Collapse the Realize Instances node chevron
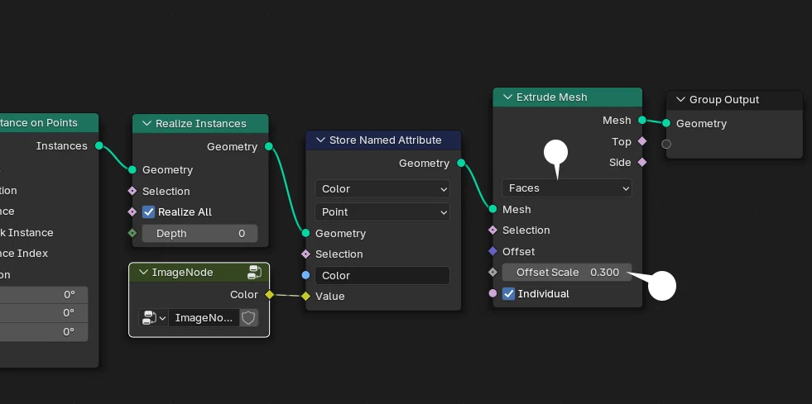The width and height of the screenshot is (812, 404). pos(147,123)
